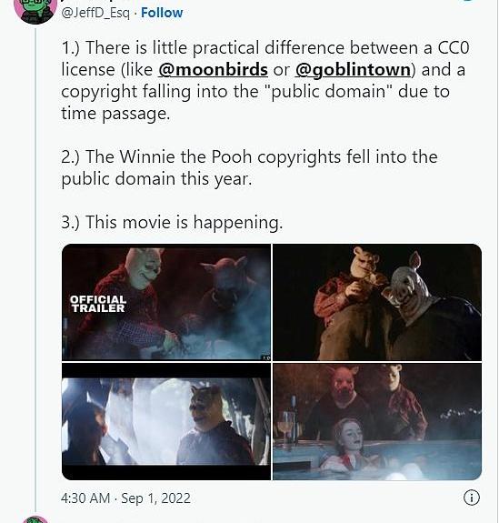Click the Winnie the Pooh copyrights sentence
The image size is (499, 523).
tap(249, 167)
